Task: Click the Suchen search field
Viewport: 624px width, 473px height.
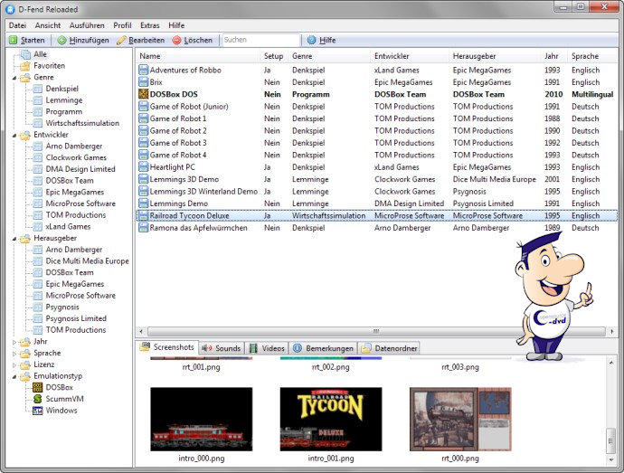Action: coord(260,41)
